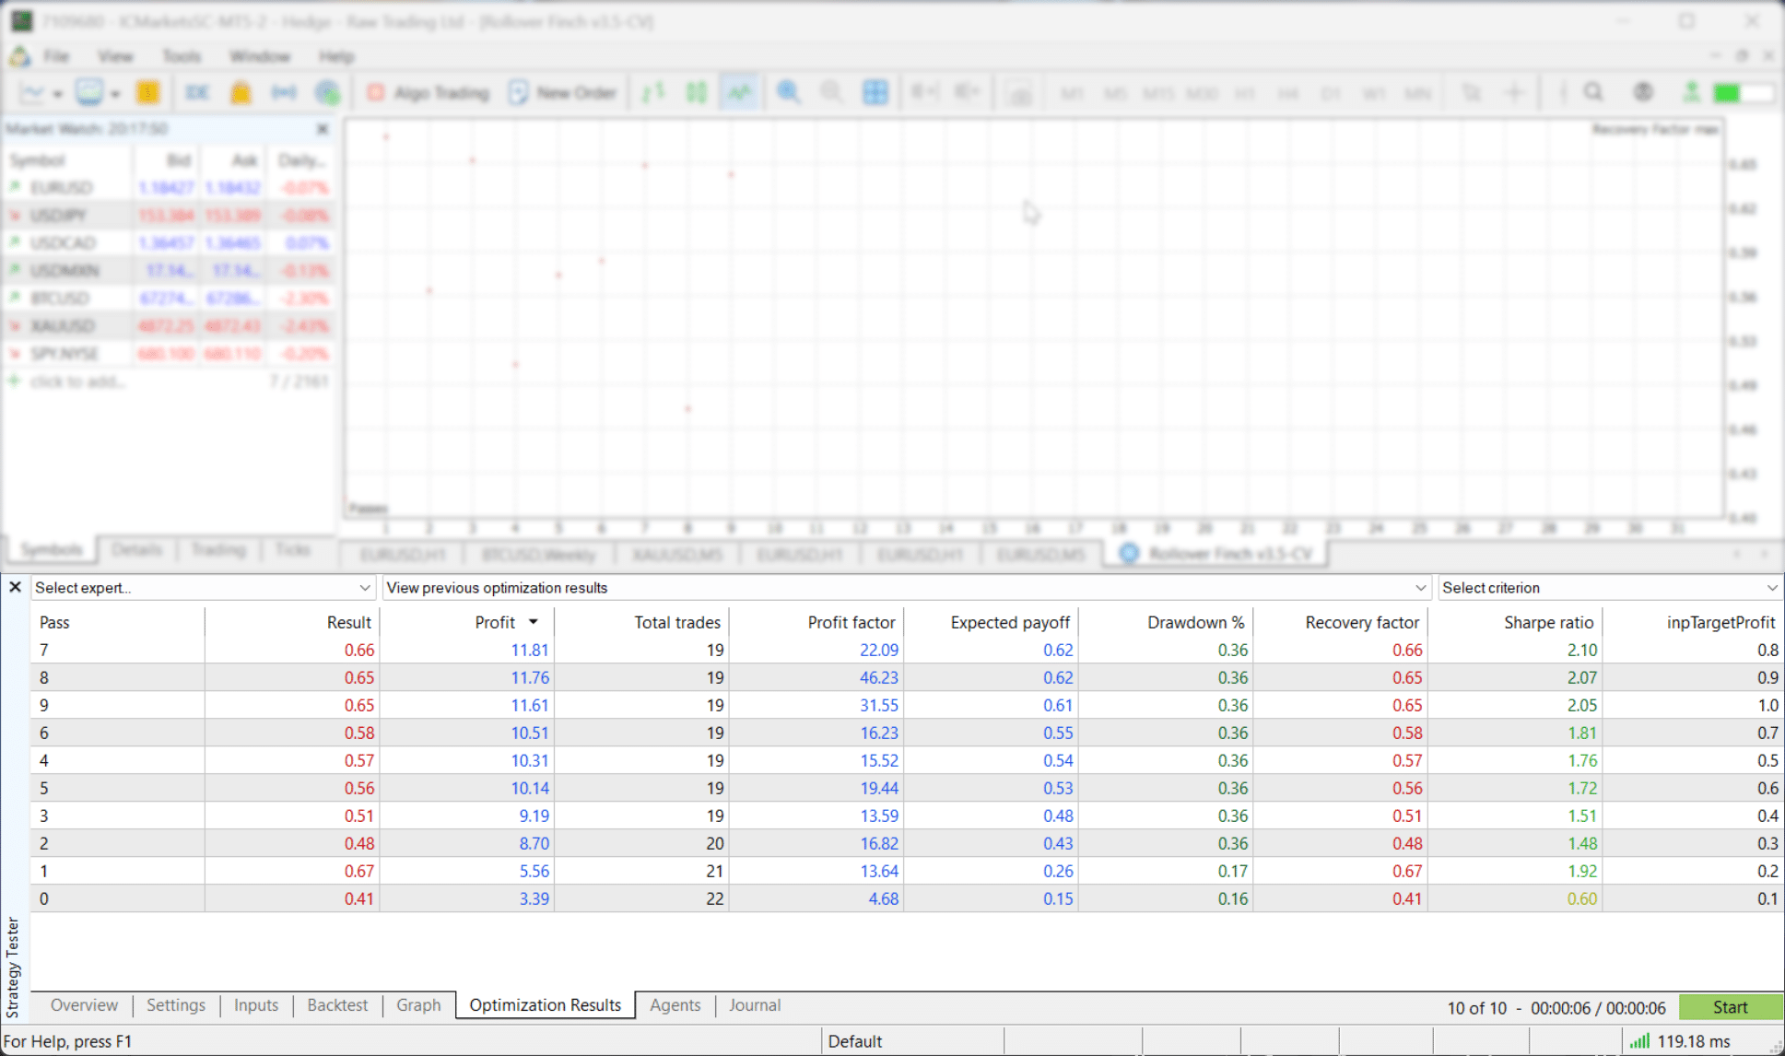Open the IDE MetaEditor icon

(x=196, y=92)
